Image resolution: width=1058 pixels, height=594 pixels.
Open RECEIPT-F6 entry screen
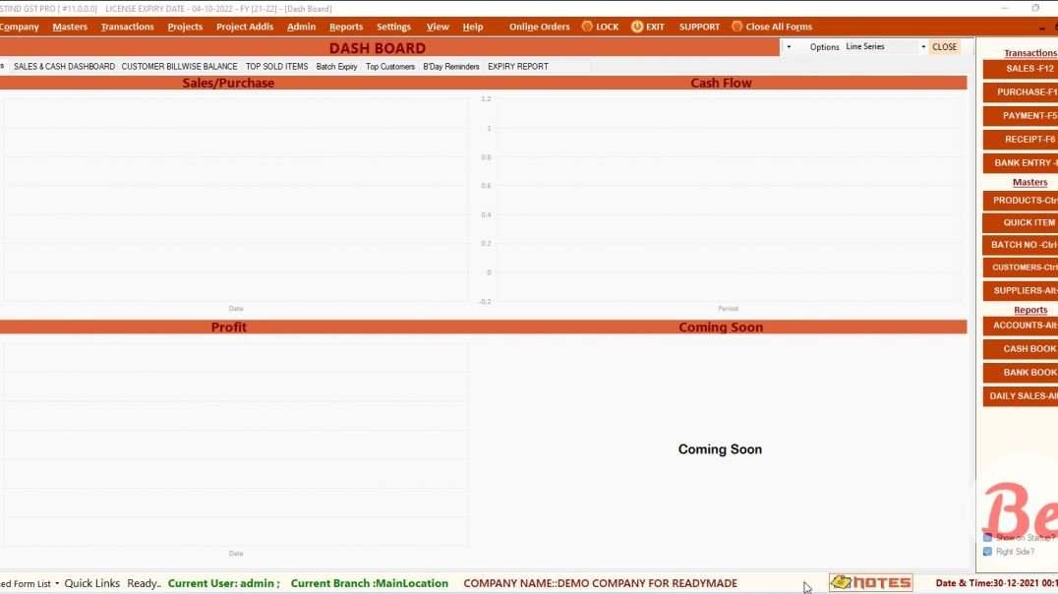[x=1023, y=139]
